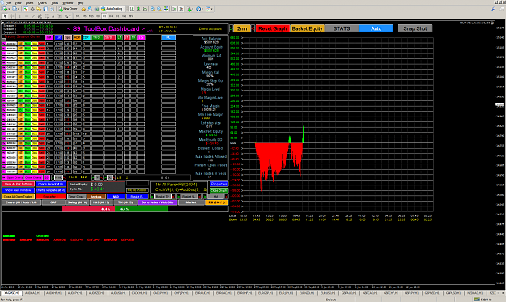Select the H1 timeframe button
This screenshot has width=506, height=302.
pyautogui.click(x=104, y=16)
